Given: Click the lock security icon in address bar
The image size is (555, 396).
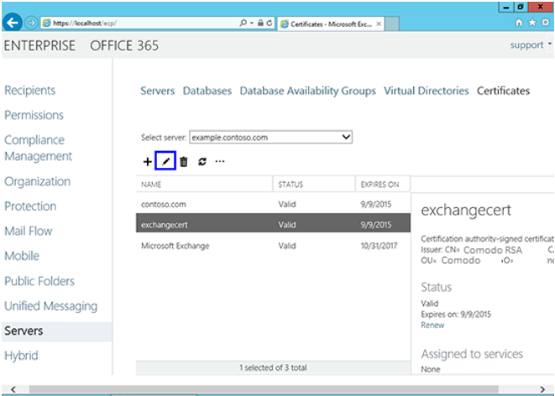Looking at the screenshot, I should pyautogui.click(x=260, y=23).
